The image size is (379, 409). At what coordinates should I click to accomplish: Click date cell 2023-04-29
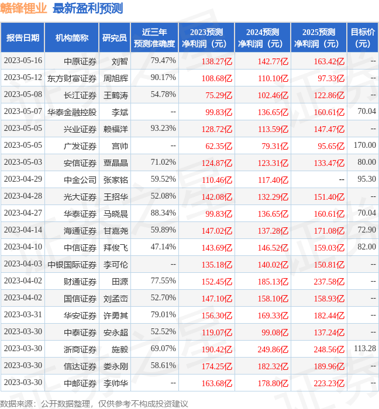click(x=23, y=179)
